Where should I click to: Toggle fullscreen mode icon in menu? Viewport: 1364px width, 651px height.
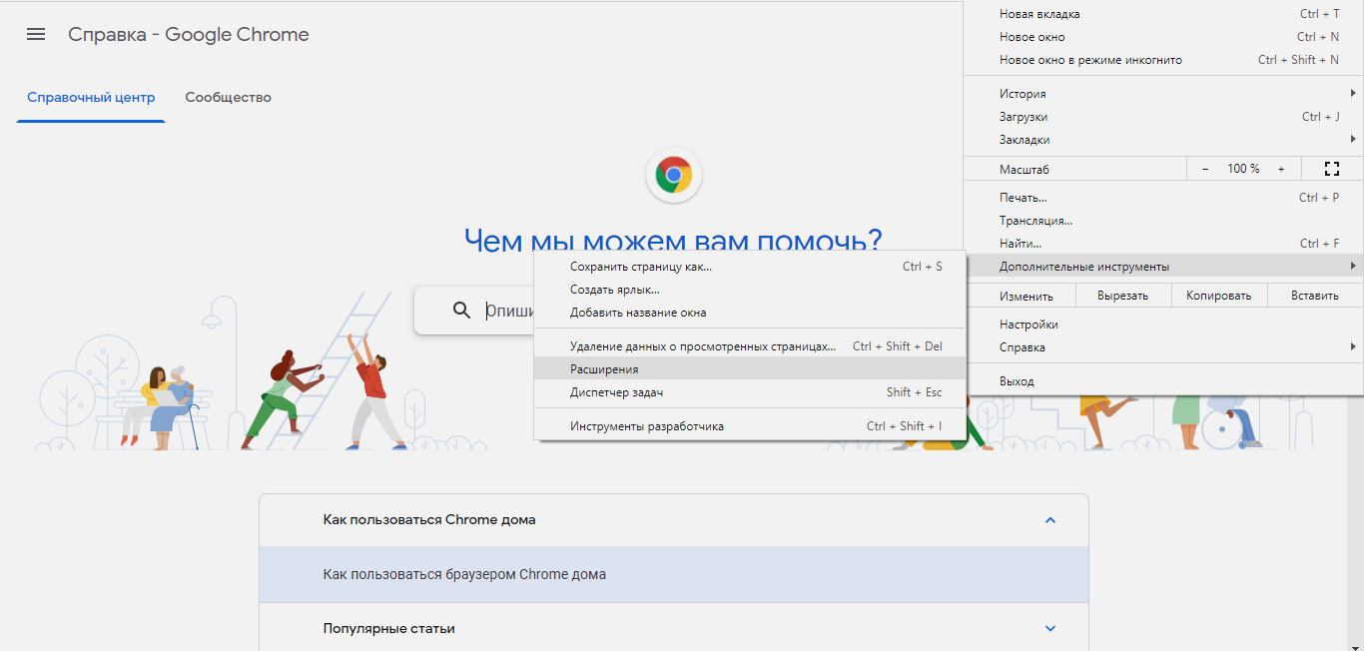click(1330, 169)
